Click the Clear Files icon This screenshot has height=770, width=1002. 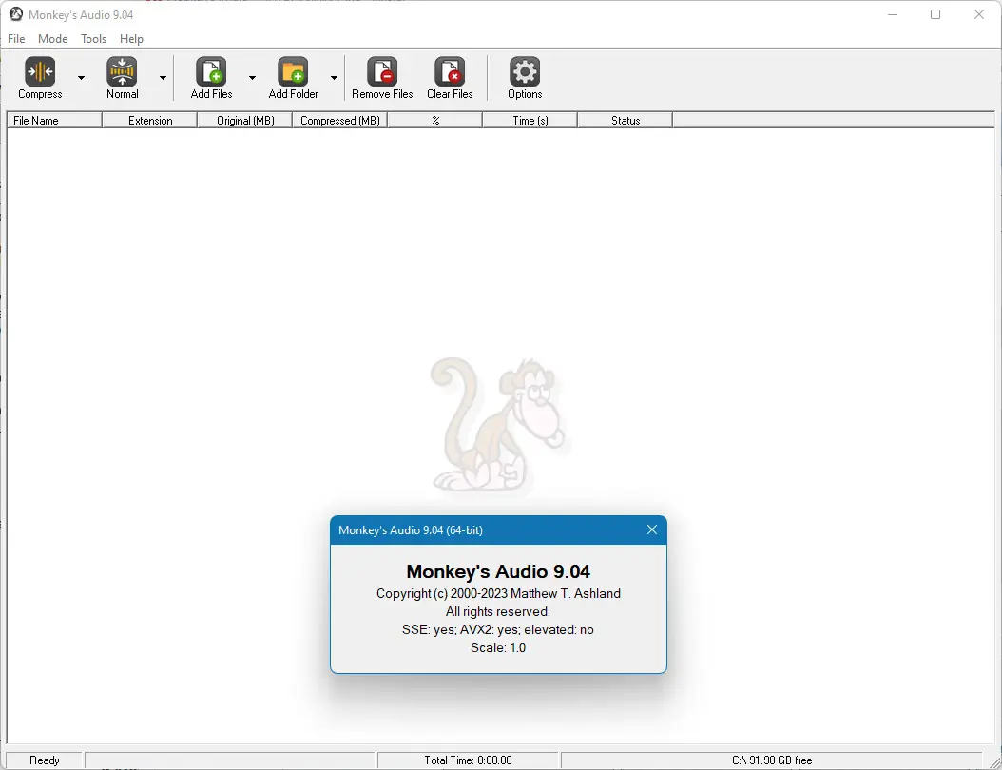coord(450,71)
